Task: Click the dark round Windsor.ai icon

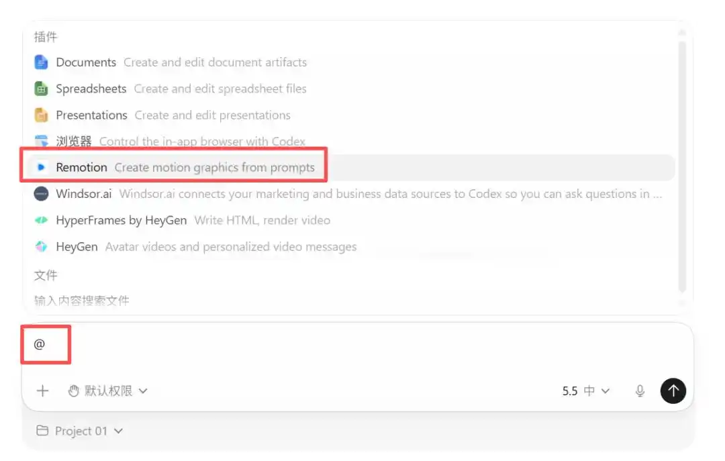Action: pyautogui.click(x=41, y=194)
